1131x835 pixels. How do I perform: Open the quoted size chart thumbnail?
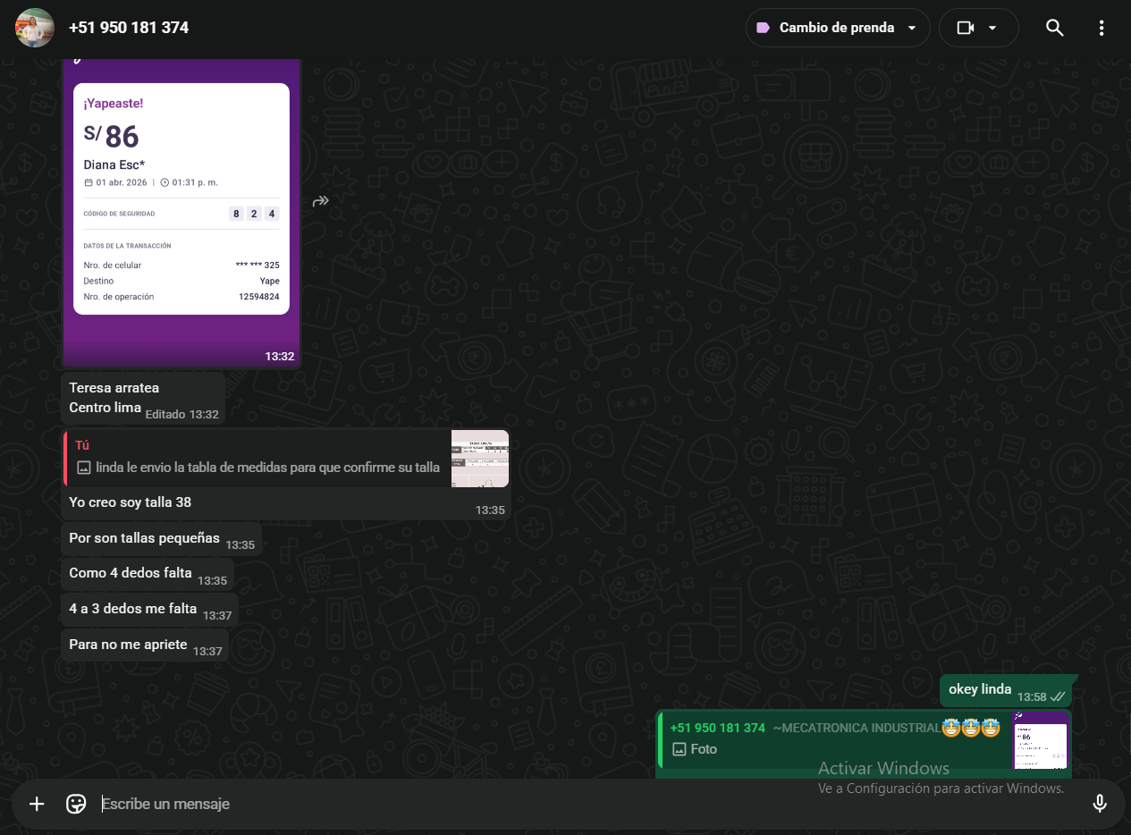click(x=479, y=459)
